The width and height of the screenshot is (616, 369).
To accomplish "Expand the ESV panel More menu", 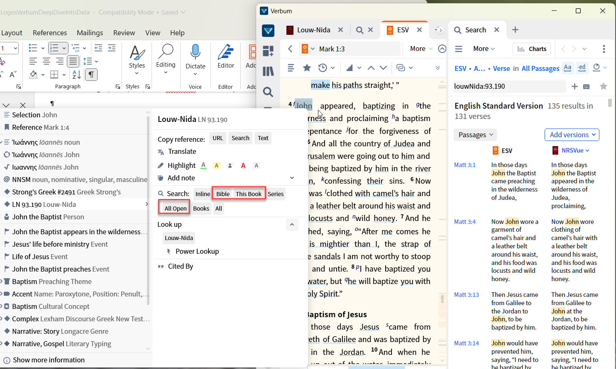I will pos(421,49).
